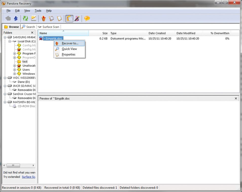Click the Dane (D:) volume icon
The image size is (242, 192).
[14, 82]
